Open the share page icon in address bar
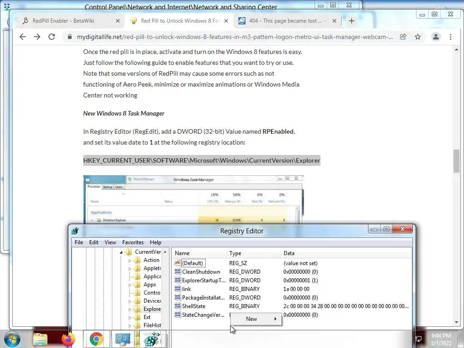Screen dimensions: 464x348 403,37
